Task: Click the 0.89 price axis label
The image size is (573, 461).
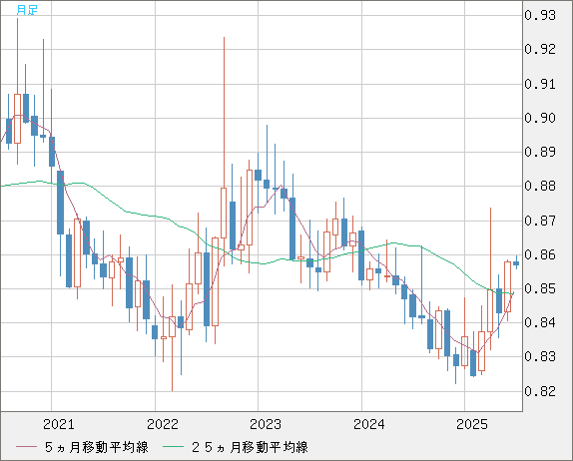Action: click(x=540, y=152)
